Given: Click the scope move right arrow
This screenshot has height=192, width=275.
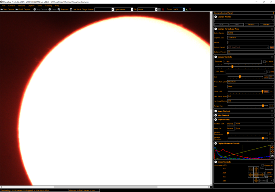Looking at the screenshot, I should [x=262, y=175].
